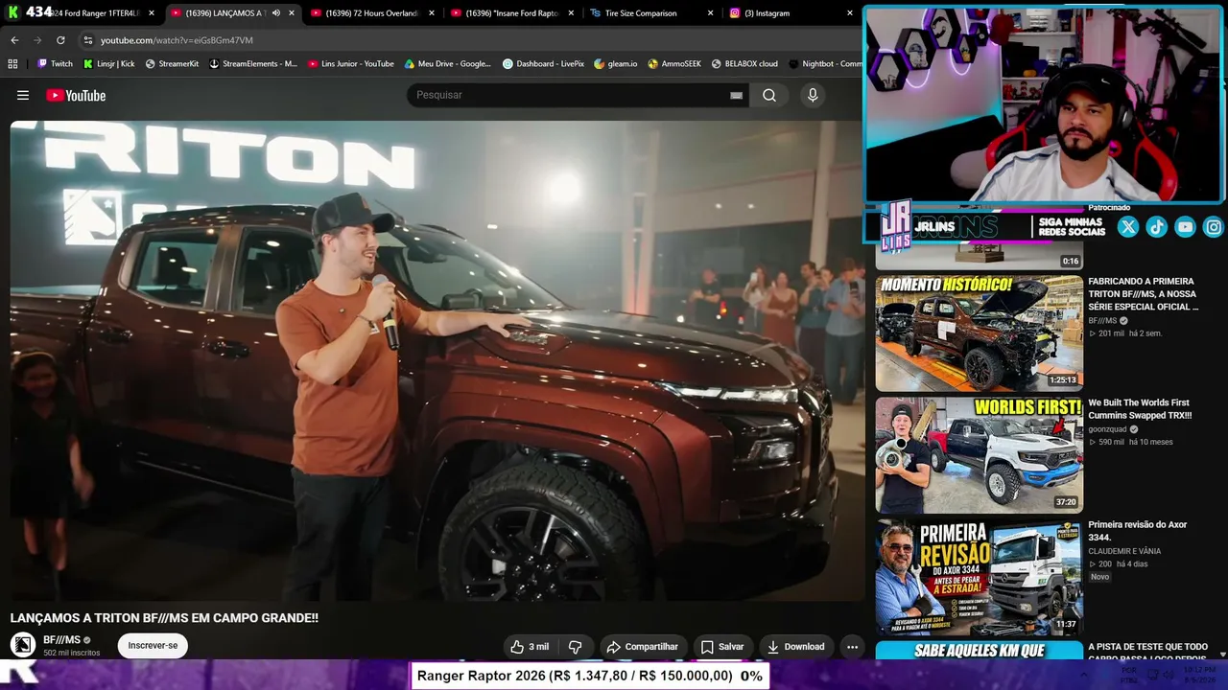Open the BELABOX cloud bookmark
1228x690 pixels.
point(744,64)
